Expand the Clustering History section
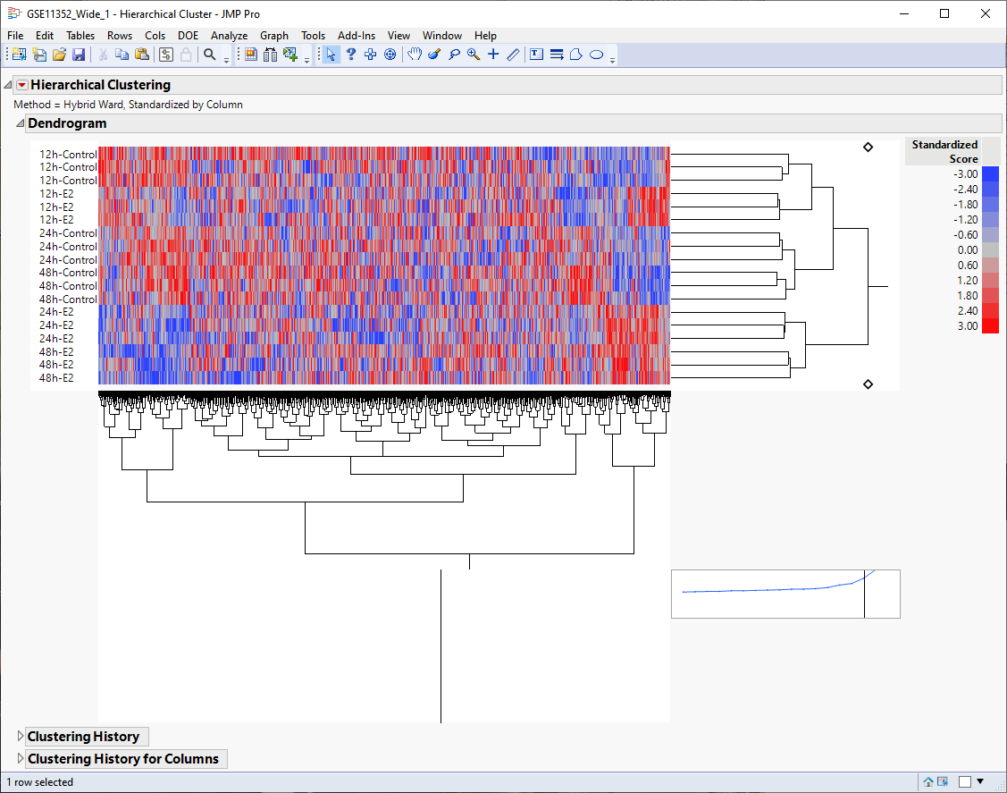1007x793 pixels. coord(21,737)
